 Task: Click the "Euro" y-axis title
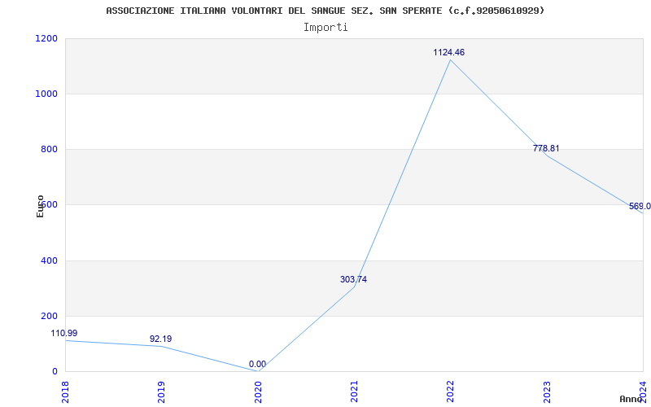click(40, 206)
